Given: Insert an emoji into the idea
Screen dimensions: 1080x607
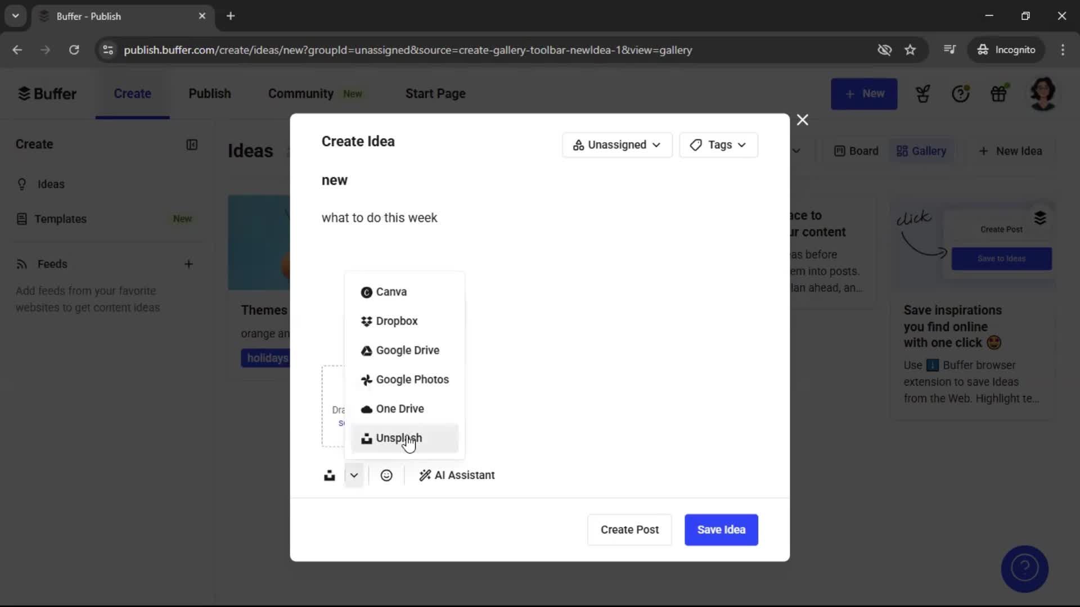Looking at the screenshot, I should pyautogui.click(x=386, y=475).
